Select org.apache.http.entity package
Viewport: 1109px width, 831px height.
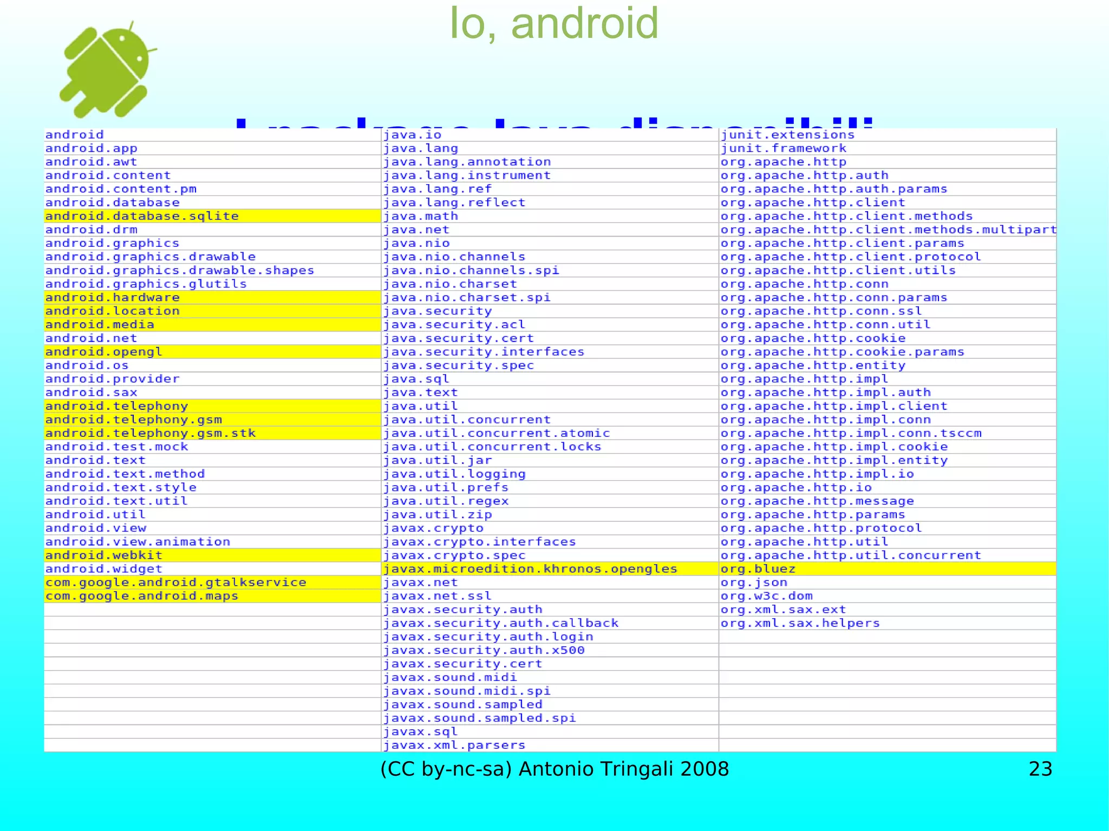click(888, 365)
